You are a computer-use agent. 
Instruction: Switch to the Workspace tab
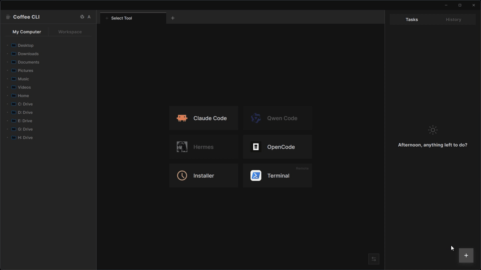coord(70,32)
